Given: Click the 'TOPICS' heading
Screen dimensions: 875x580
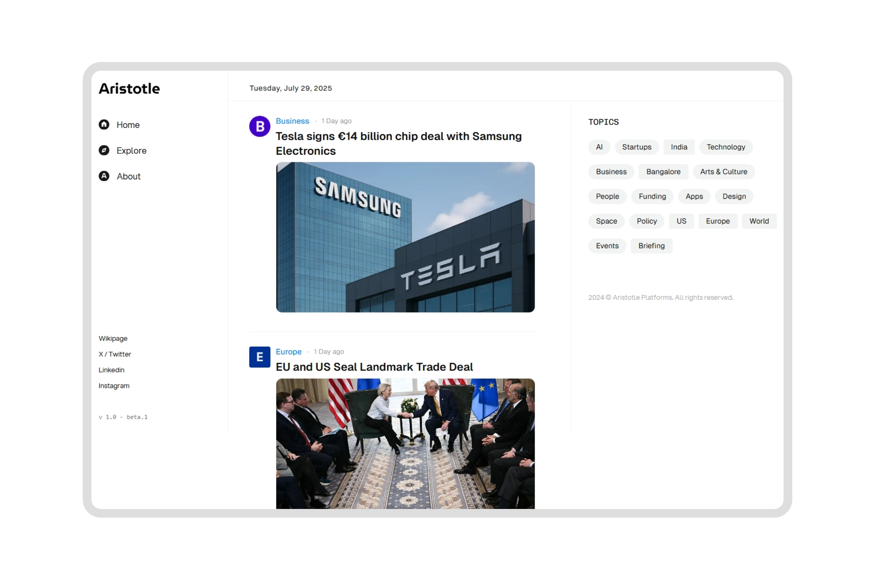Looking at the screenshot, I should point(604,122).
